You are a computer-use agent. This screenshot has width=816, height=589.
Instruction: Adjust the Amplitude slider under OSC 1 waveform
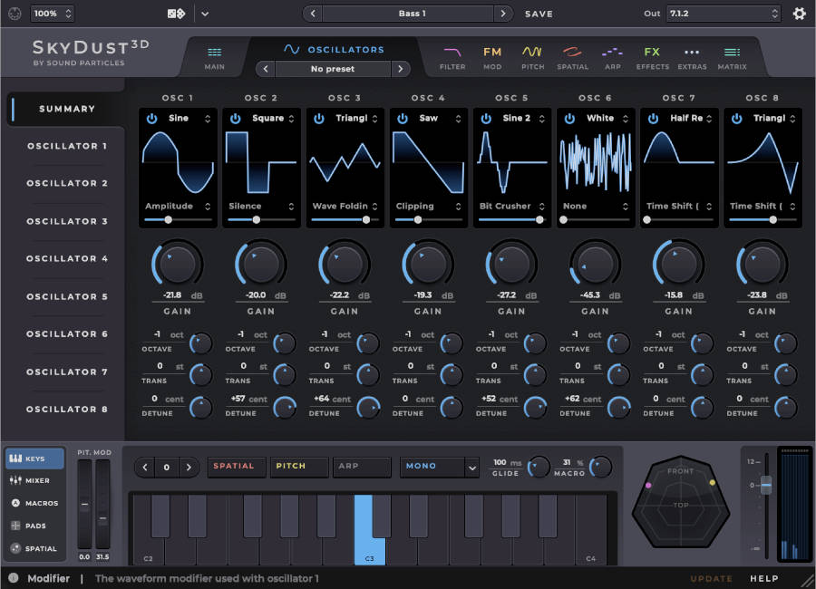tap(168, 220)
